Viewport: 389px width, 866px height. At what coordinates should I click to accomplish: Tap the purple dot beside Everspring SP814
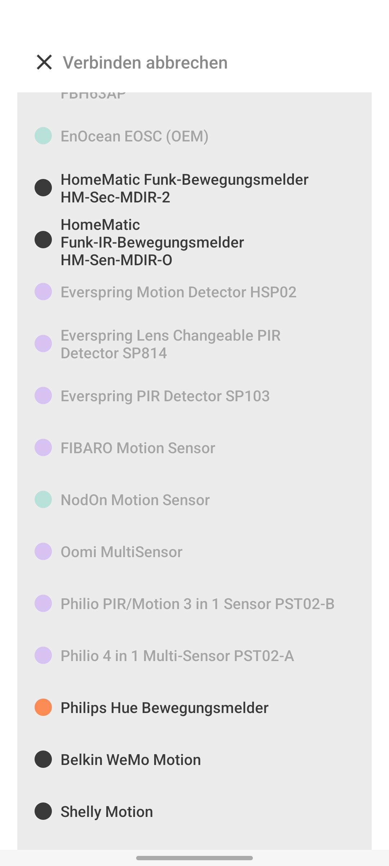(x=43, y=344)
